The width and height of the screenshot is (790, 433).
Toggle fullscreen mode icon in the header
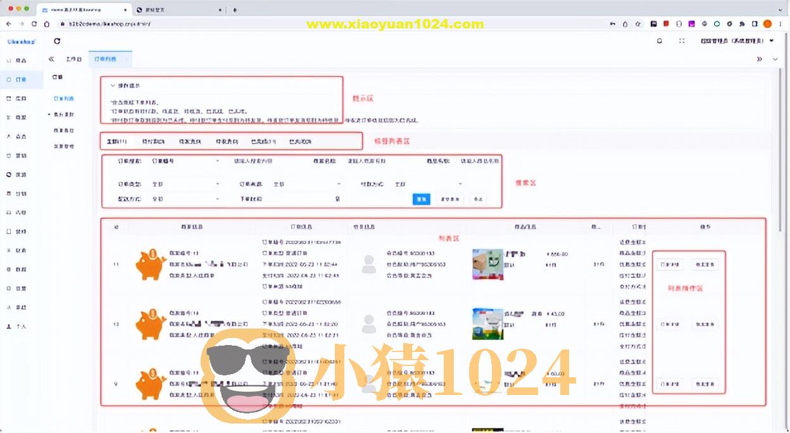pyautogui.click(x=682, y=41)
